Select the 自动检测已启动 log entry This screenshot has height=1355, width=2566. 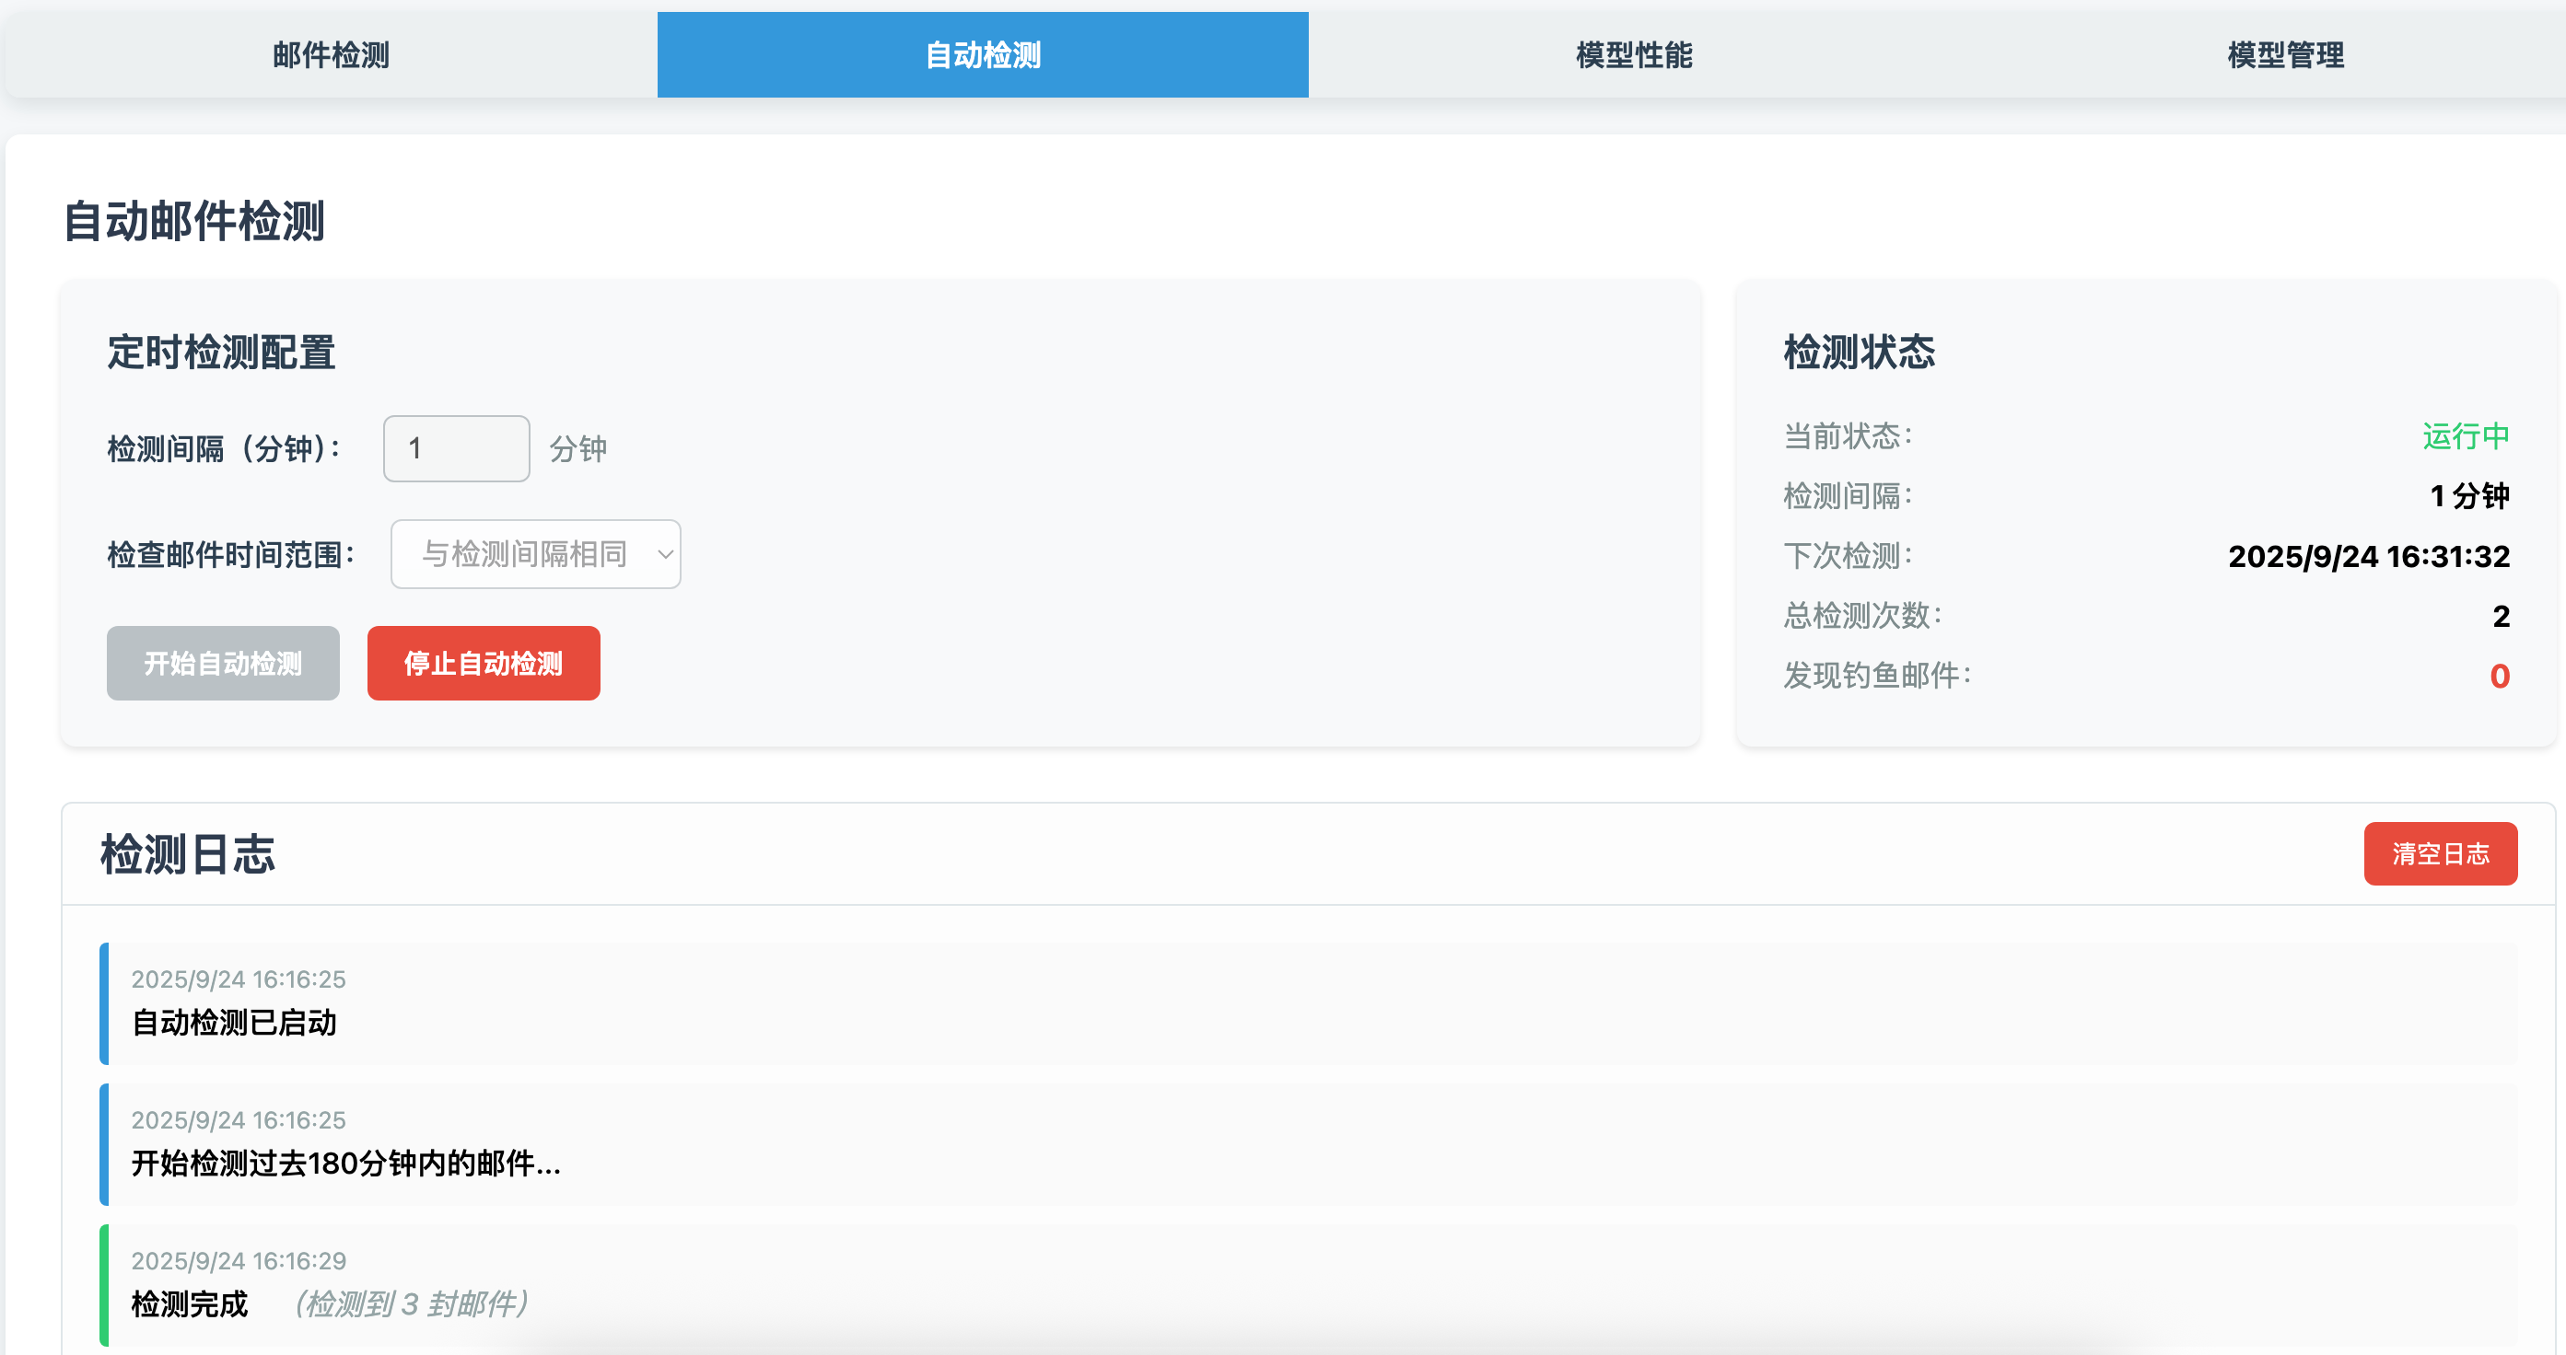(1309, 1003)
